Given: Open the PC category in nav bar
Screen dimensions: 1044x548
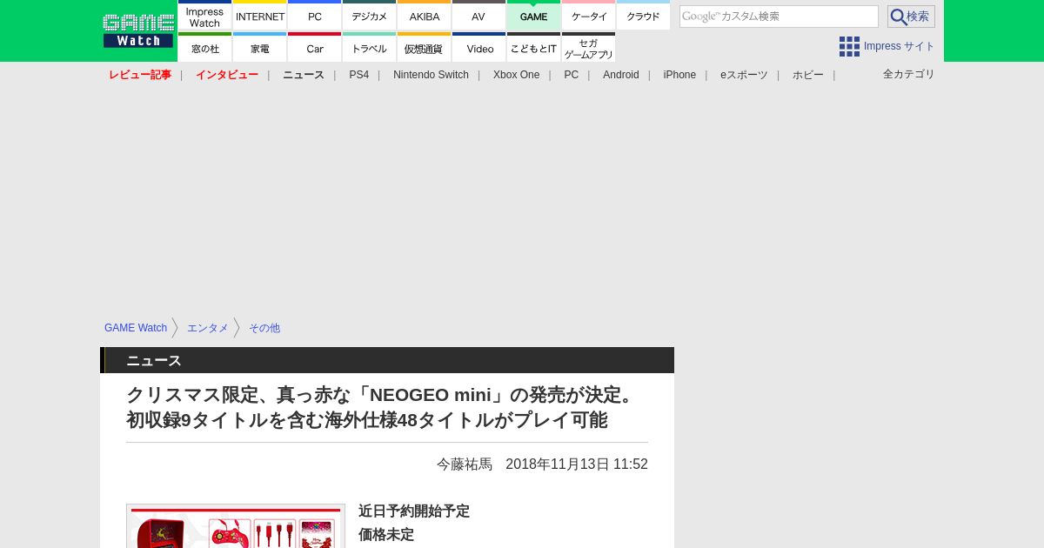Looking at the screenshot, I should pos(571,75).
